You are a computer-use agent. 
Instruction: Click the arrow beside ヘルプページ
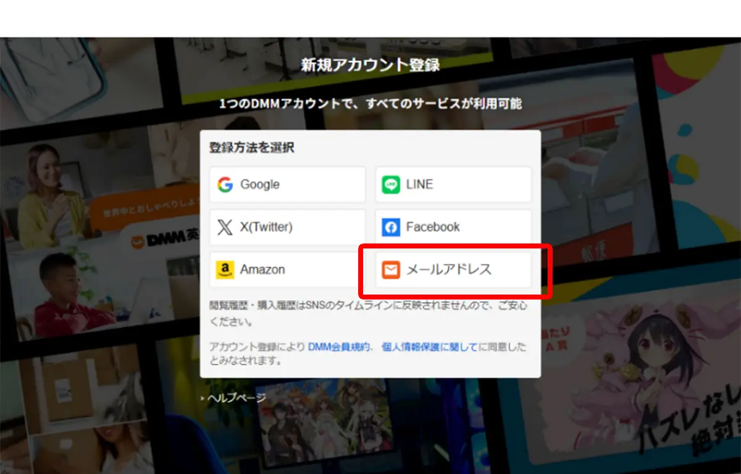click(203, 398)
